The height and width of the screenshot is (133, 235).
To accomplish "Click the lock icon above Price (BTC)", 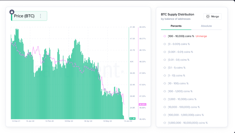I will 12,12.
